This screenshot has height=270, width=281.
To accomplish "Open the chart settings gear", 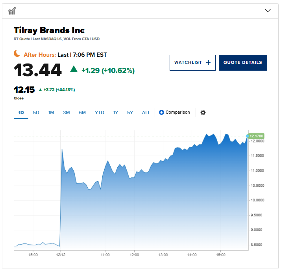I will click(x=203, y=112).
